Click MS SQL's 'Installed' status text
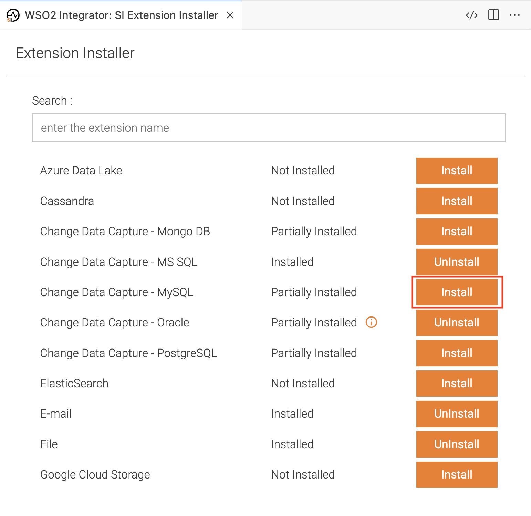This screenshot has width=531, height=516. [x=292, y=262]
